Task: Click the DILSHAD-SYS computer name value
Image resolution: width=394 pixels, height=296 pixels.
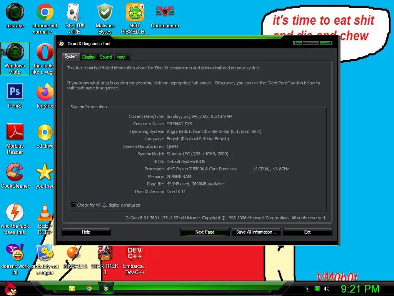Action: point(179,124)
